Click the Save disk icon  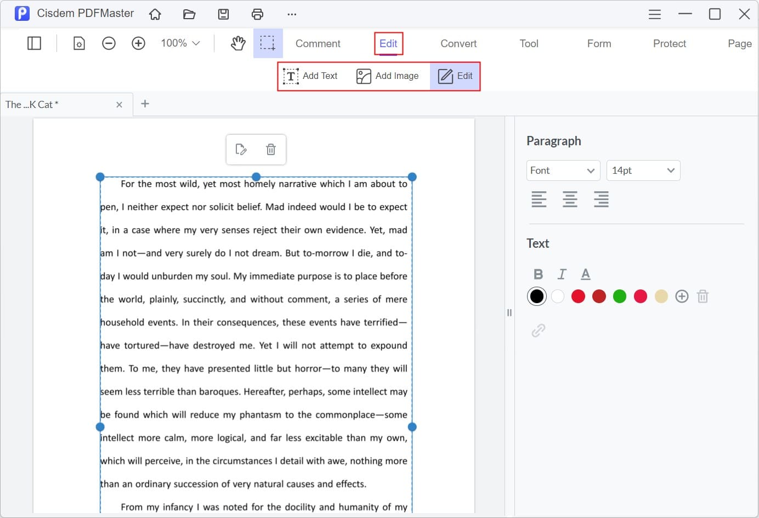pyautogui.click(x=223, y=14)
